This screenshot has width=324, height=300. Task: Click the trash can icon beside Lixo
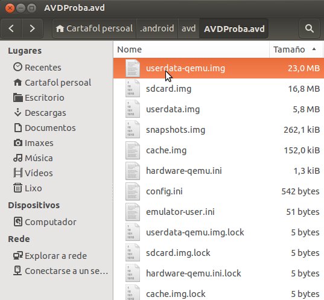[x=17, y=188]
